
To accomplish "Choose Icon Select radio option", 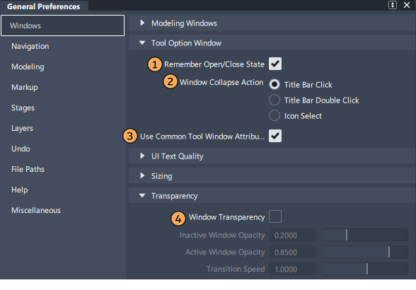I will point(275,116).
